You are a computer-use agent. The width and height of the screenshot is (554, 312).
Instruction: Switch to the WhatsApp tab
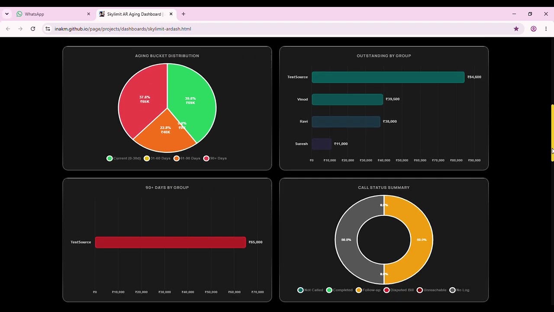click(x=53, y=14)
